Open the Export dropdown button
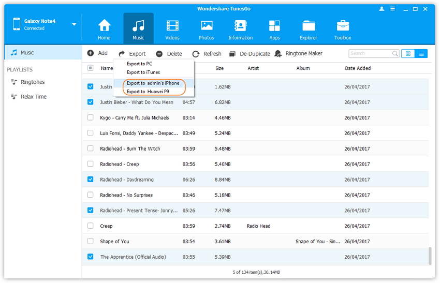The height and width of the screenshot is (283, 440). [x=132, y=54]
